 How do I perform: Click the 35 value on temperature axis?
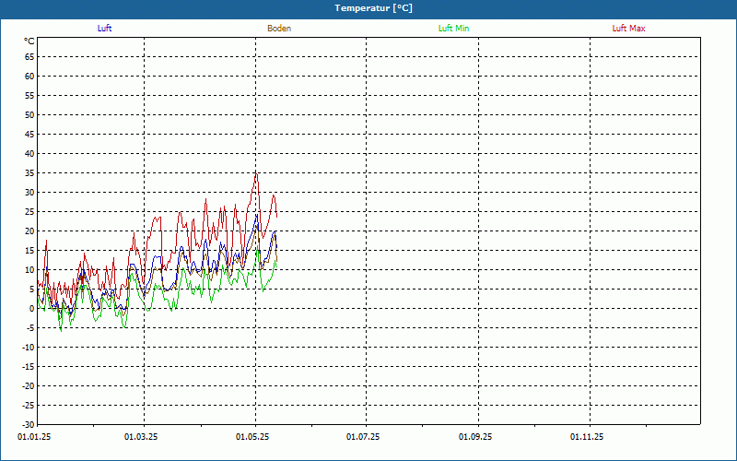tap(29, 173)
